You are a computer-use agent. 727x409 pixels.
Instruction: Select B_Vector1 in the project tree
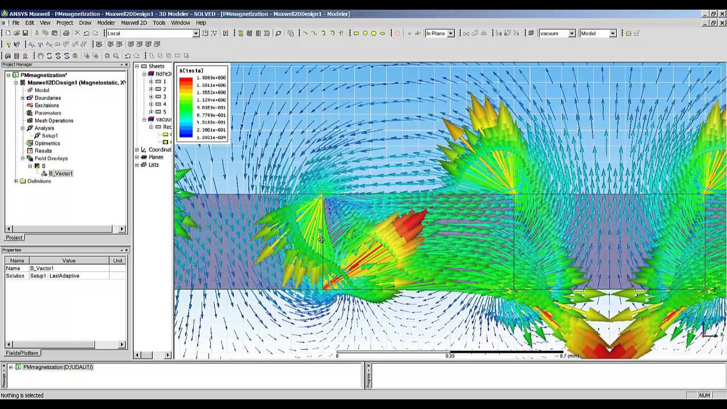60,174
